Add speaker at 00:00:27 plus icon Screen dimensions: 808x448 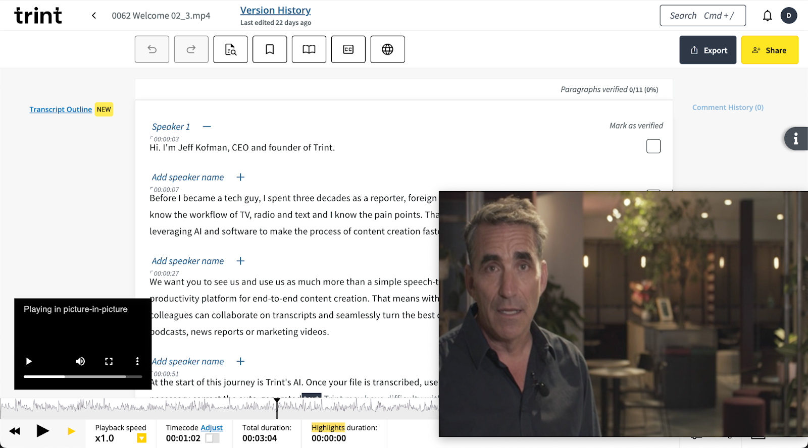pos(241,261)
